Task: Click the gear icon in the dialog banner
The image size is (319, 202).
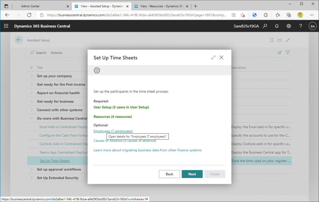Action: coord(97,70)
